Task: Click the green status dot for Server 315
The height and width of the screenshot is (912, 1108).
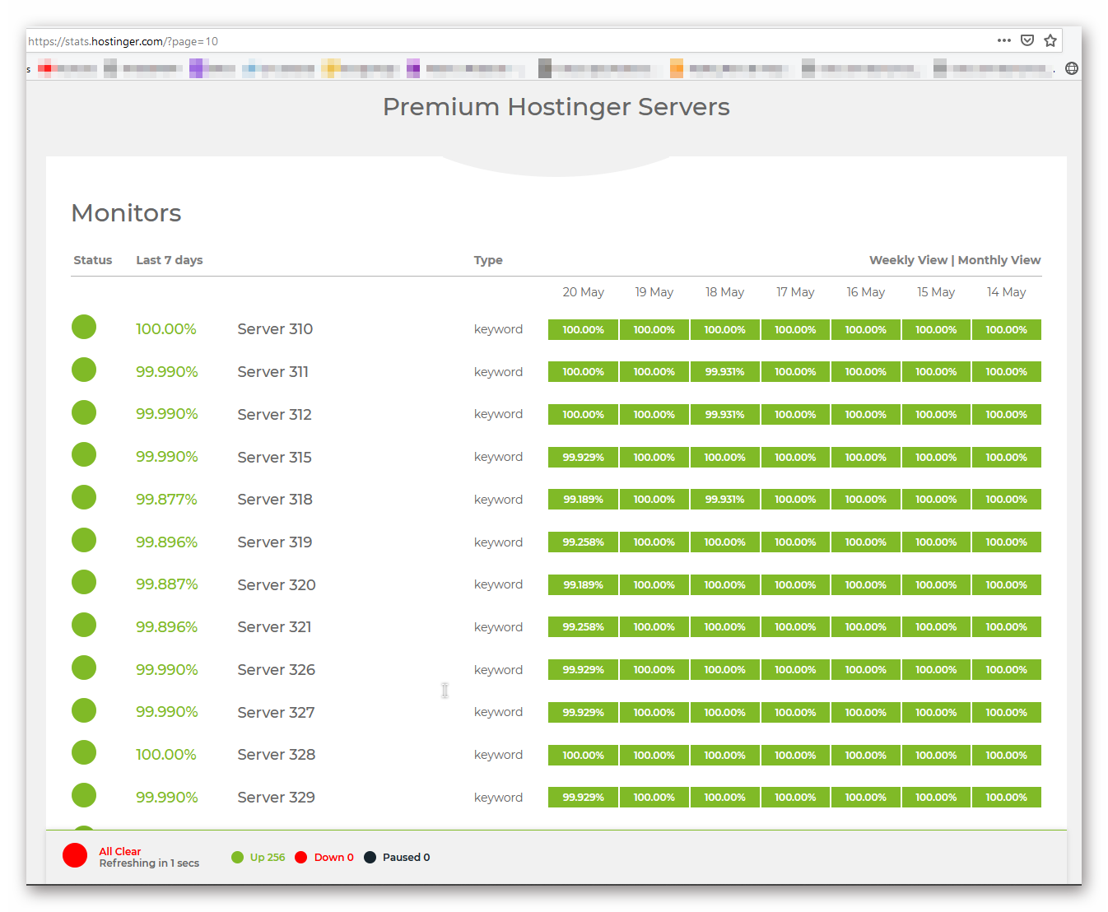Action: pos(84,454)
